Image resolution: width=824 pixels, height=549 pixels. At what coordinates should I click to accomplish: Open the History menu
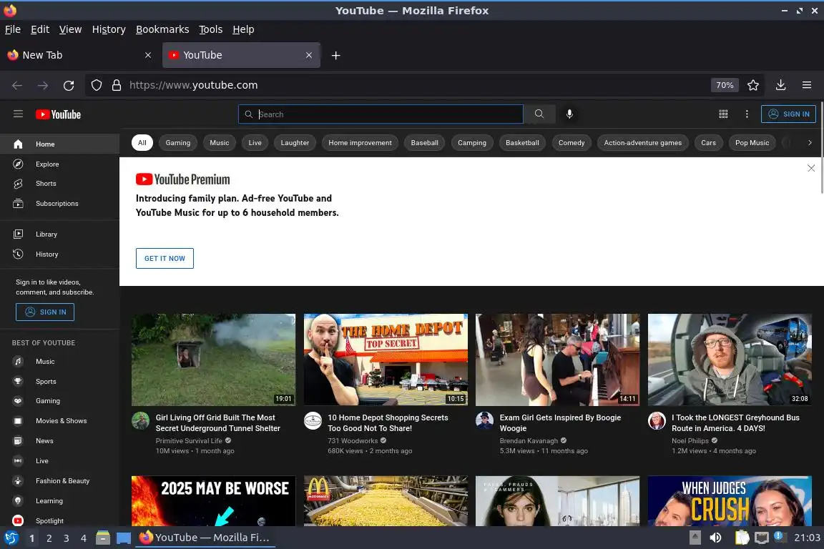click(109, 29)
